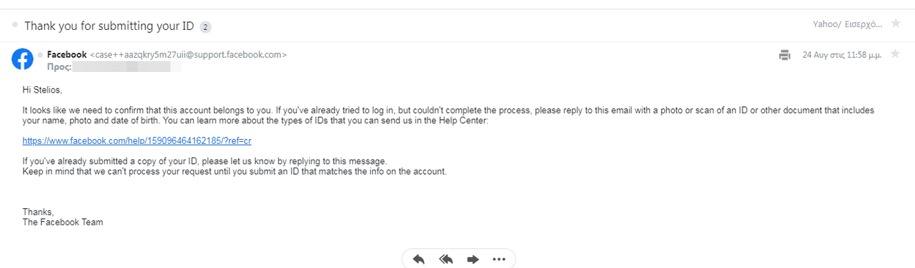Reply to the Facebook email

[x=419, y=259]
